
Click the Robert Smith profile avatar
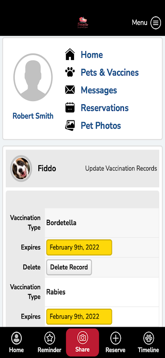pyautogui.click(x=33, y=77)
